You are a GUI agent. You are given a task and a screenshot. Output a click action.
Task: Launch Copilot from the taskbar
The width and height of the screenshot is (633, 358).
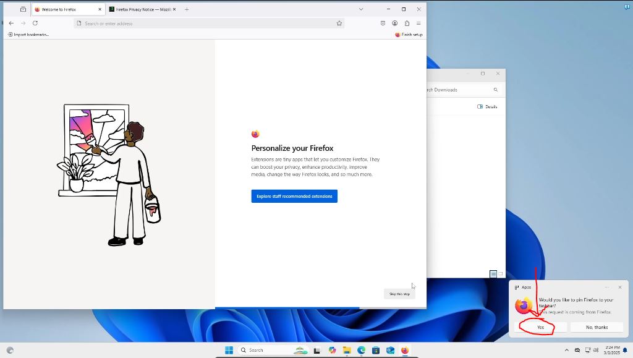(332, 351)
